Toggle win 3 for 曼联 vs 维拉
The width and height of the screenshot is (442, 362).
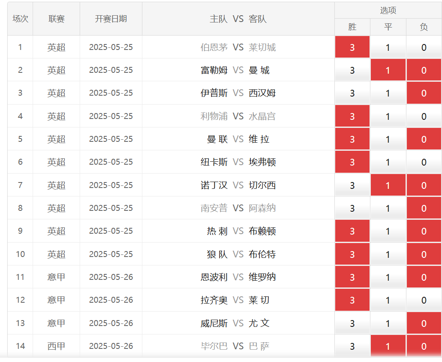(352, 139)
